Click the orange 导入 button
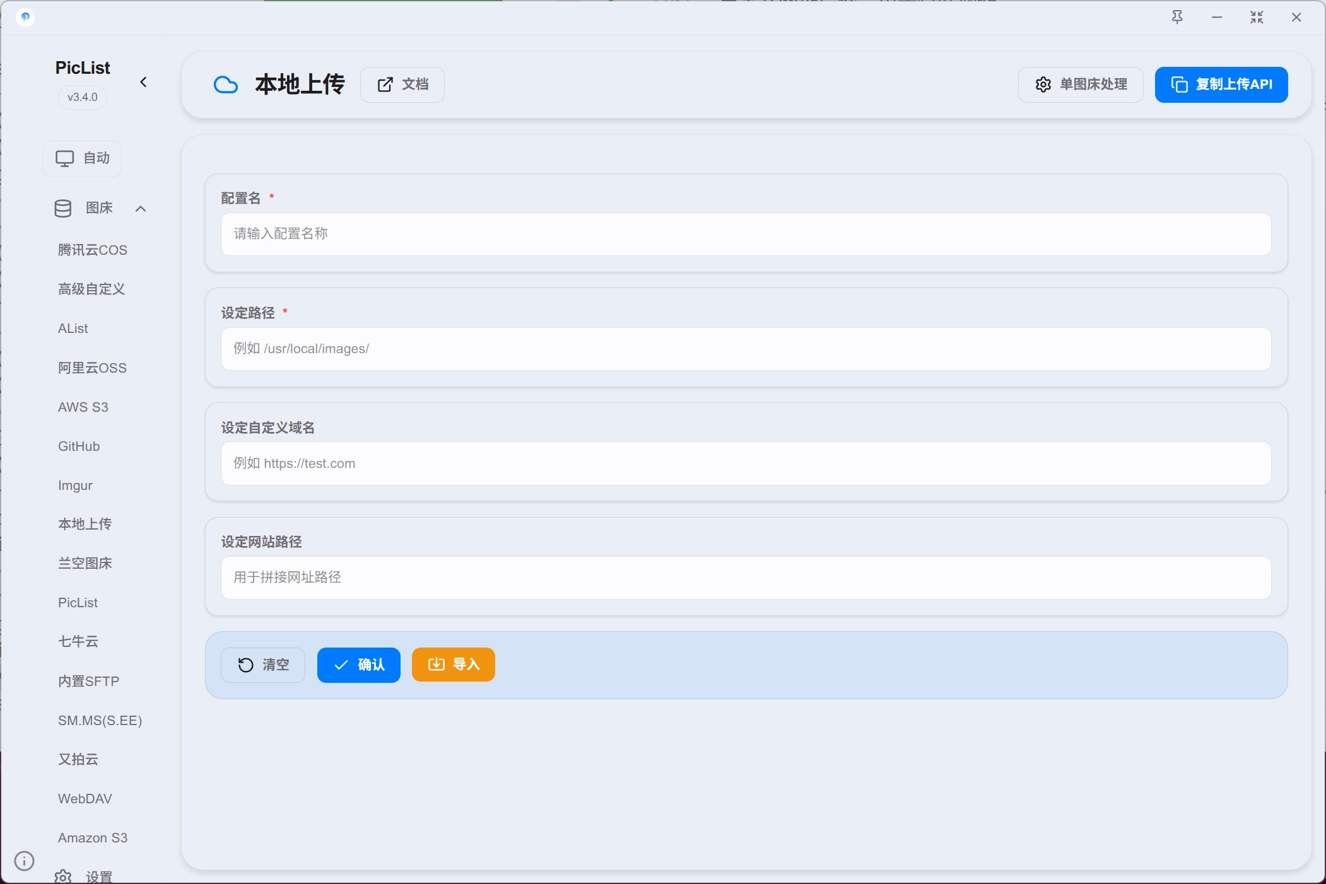The height and width of the screenshot is (884, 1326). tap(454, 665)
